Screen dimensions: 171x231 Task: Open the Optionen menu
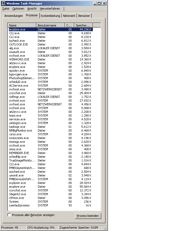tap(18, 9)
